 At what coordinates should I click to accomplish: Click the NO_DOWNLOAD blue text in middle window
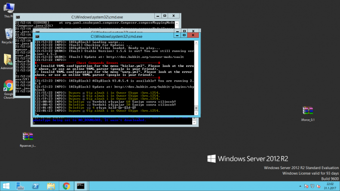(89, 120)
